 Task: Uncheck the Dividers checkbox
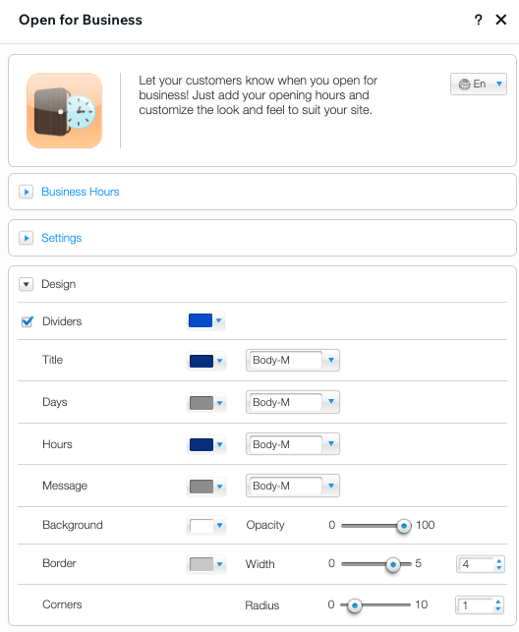[27, 321]
